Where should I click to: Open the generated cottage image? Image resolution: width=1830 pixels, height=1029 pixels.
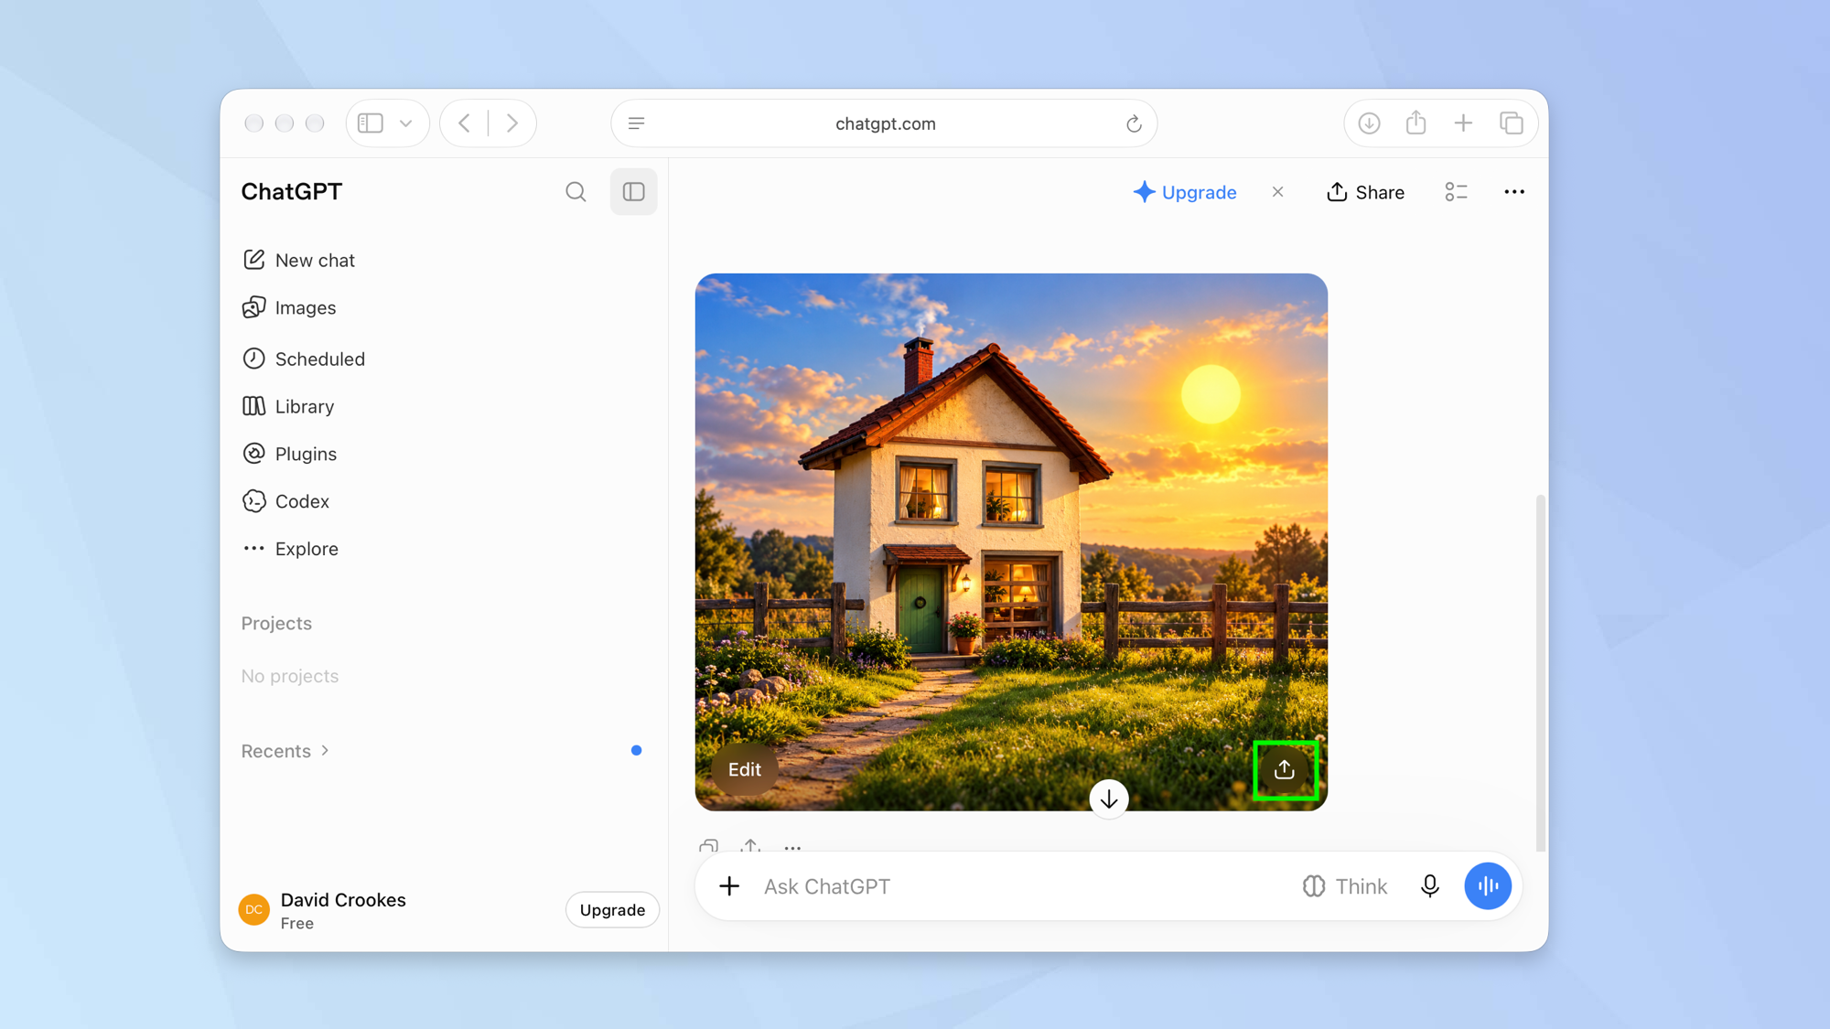(x=1011, y=541)
